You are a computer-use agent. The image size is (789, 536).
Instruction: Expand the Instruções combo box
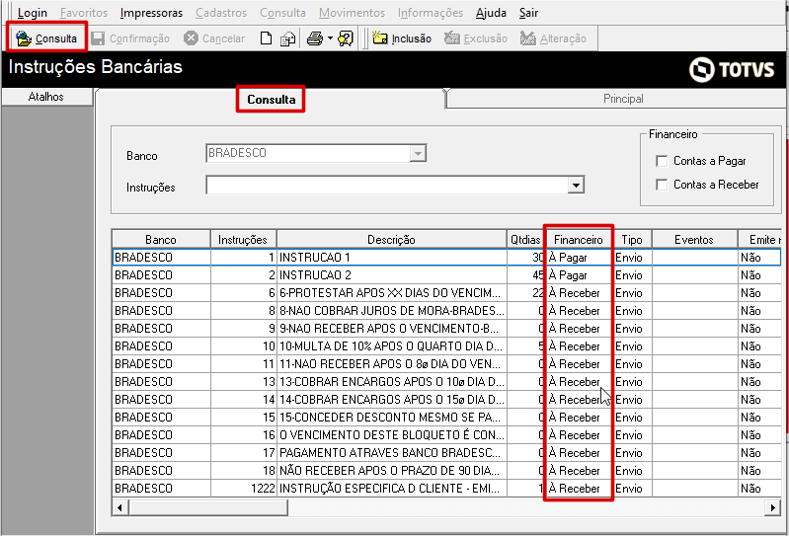point(576,186)
